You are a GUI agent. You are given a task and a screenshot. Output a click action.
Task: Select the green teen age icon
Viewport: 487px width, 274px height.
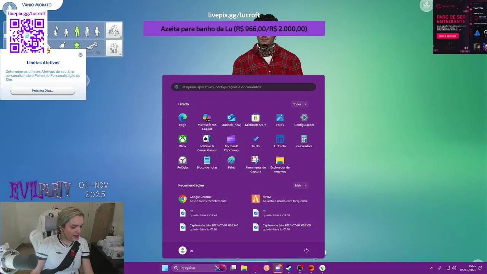tap(77, 31)
